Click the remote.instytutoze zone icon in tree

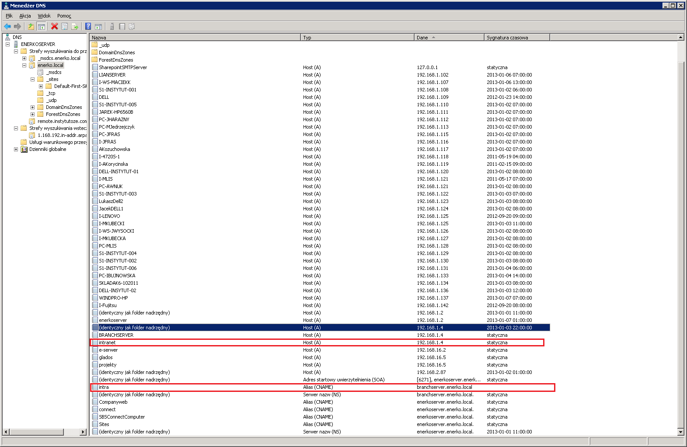pyautogui.click(x=32, y=121)
